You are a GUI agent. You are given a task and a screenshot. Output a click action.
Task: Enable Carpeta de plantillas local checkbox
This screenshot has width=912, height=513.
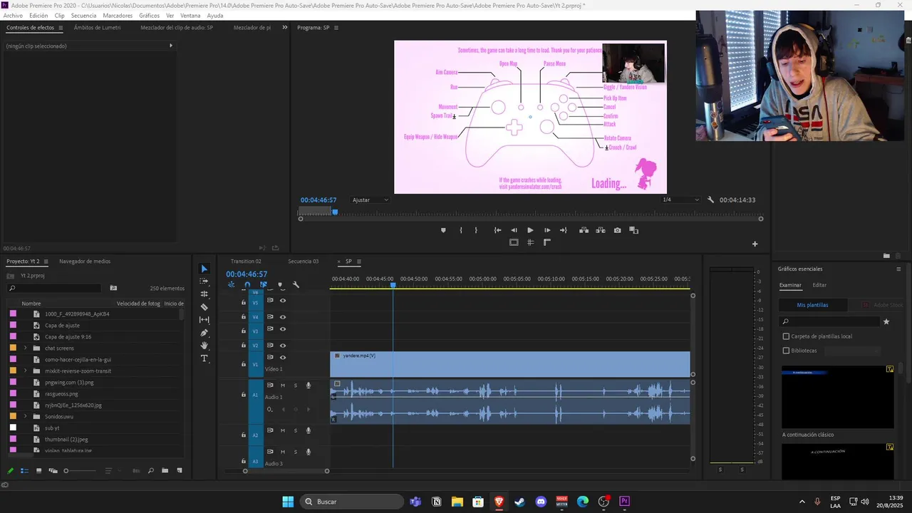786,336
